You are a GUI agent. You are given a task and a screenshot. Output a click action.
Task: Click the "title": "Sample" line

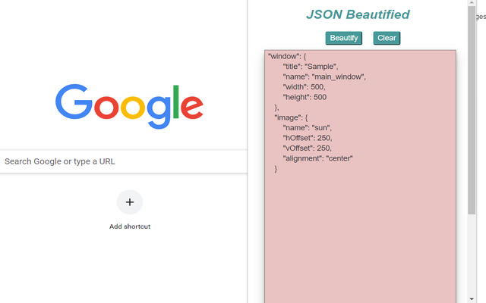(x=311, y=67)
